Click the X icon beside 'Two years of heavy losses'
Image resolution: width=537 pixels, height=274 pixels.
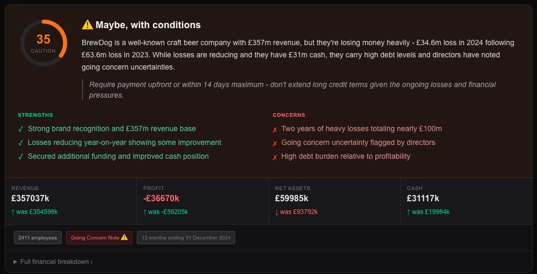[x=275, y=129]
